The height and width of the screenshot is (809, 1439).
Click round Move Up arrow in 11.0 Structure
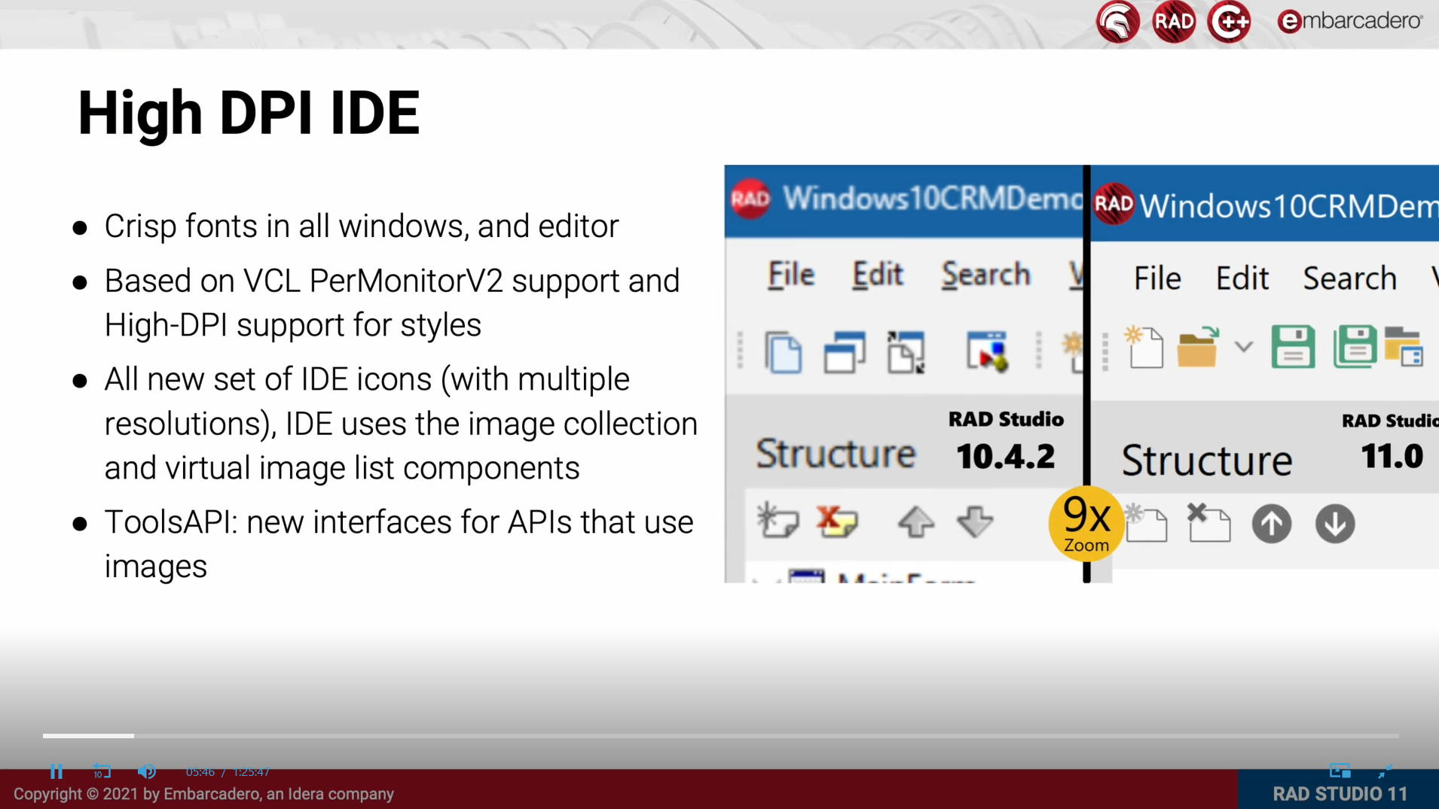[x=1272, y=524]
